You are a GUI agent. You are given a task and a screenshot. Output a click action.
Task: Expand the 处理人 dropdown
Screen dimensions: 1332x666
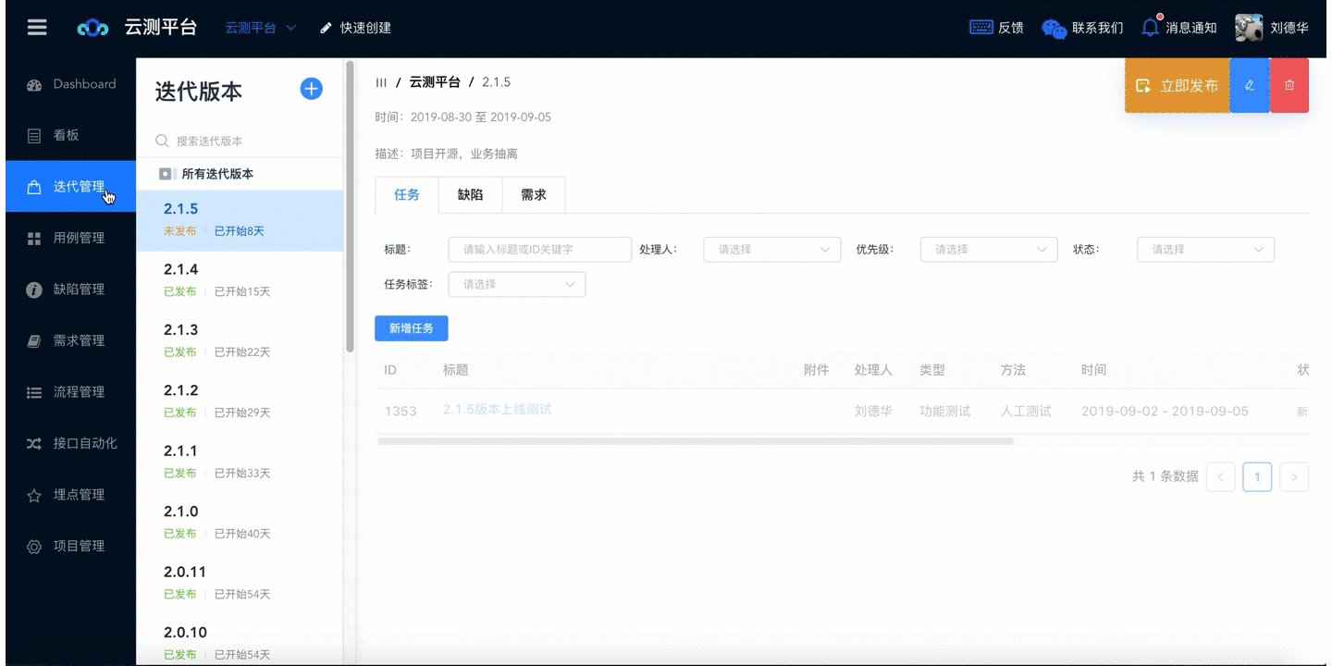tap(771, 250)
